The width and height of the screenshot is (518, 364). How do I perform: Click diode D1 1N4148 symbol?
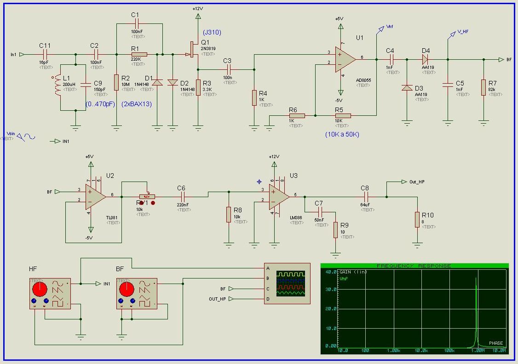(x=157, y=83)
